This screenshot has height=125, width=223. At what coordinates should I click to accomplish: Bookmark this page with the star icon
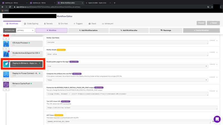coord(212,7)
